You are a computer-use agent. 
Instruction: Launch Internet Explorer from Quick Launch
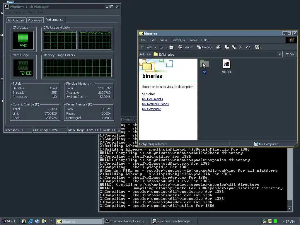30,221
